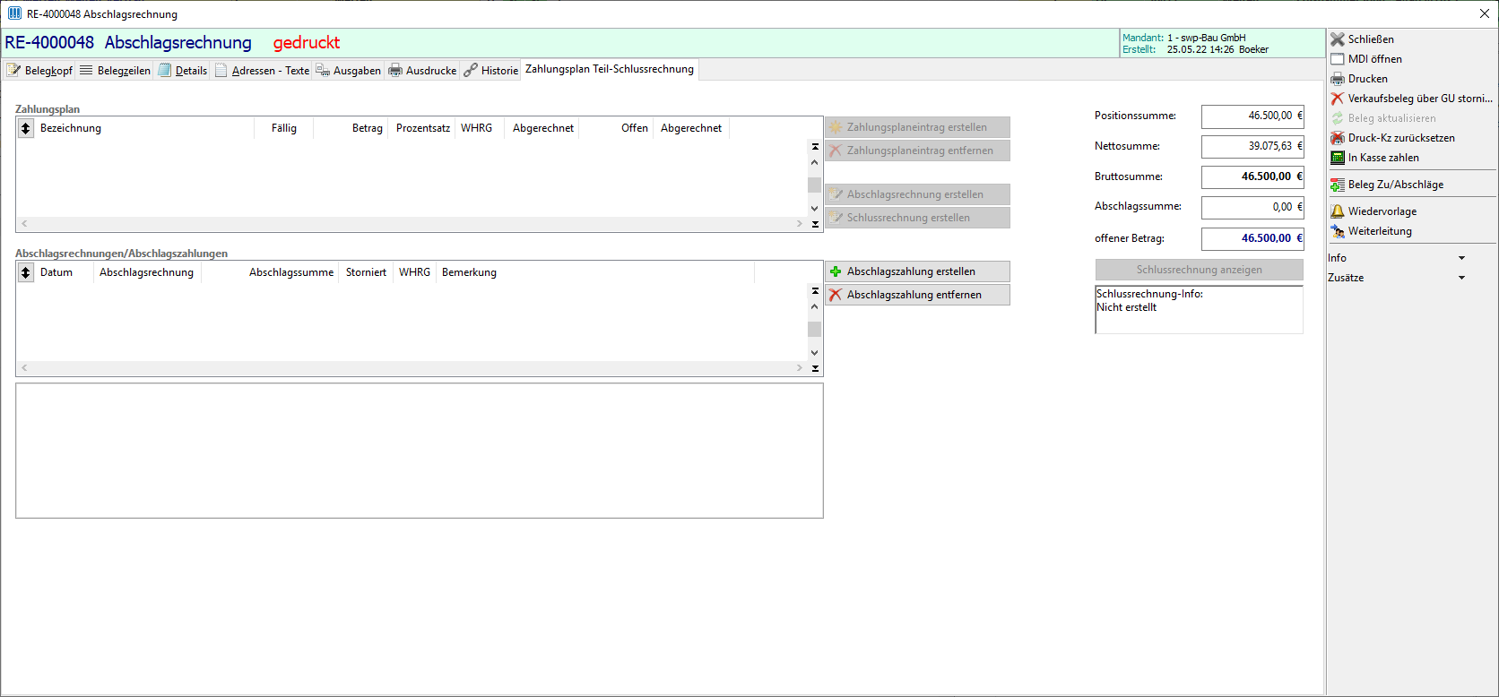Click the Drucken printer icon
Screen dimensions: 1499x697
coord(1338,79)
